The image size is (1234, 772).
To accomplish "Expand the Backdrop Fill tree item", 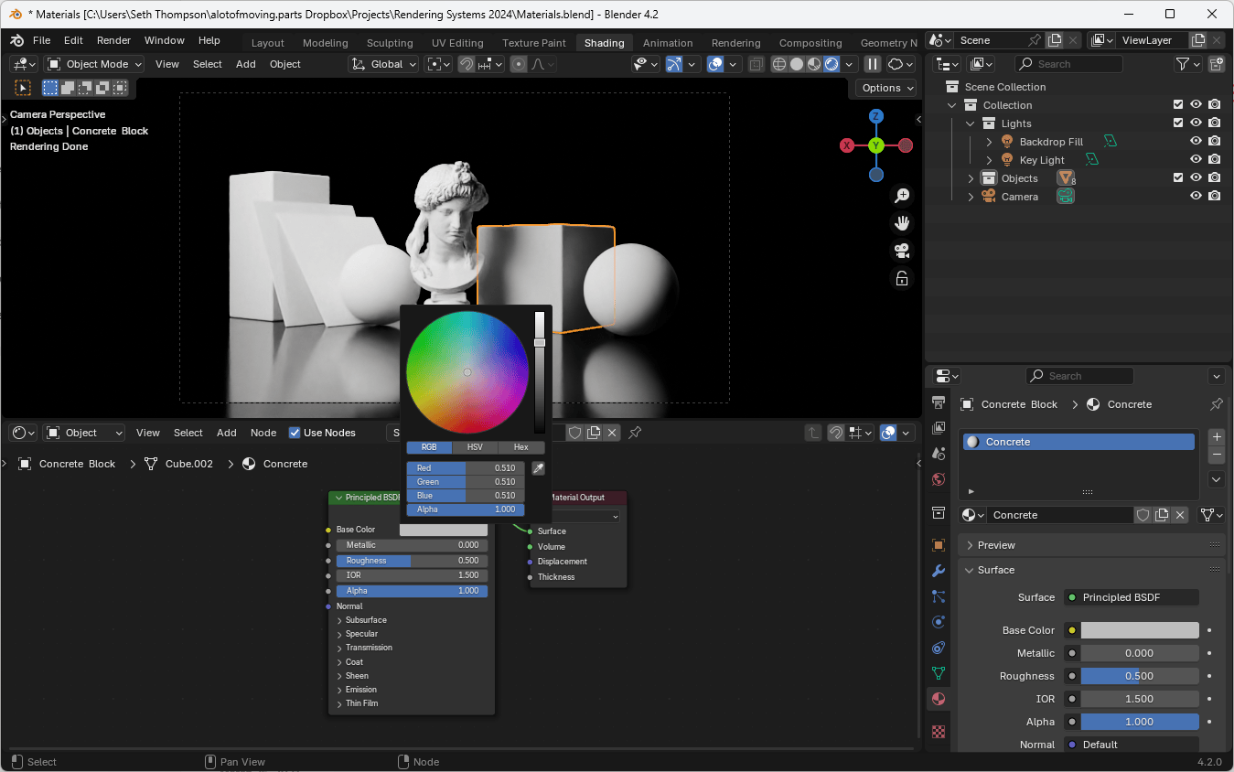I will click(989, 142).
